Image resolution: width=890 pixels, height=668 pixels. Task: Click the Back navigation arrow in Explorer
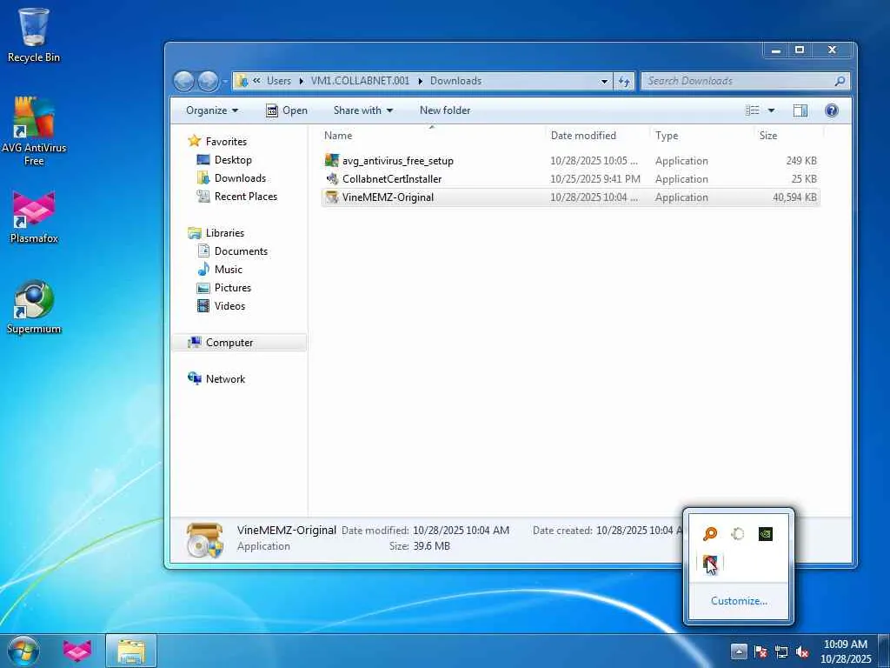(184, 81)
